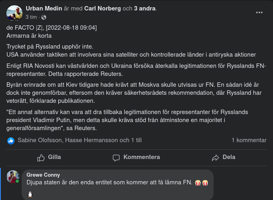Share the post with Dela button
This screenshot has width=273, height=200.
(x=224, y=157)
